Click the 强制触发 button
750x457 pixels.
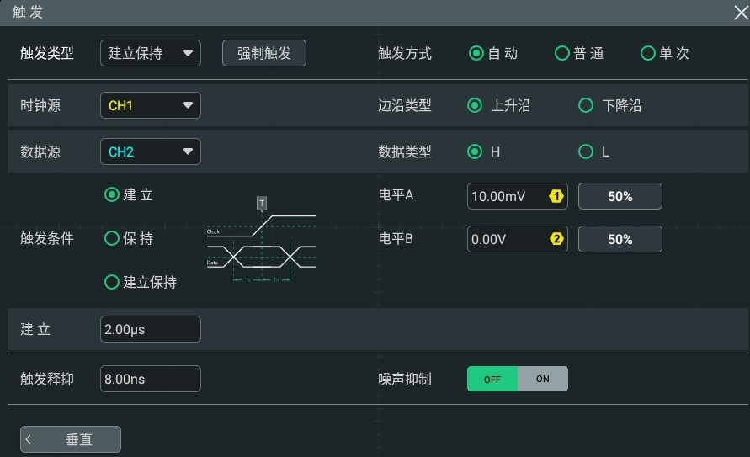264,53
